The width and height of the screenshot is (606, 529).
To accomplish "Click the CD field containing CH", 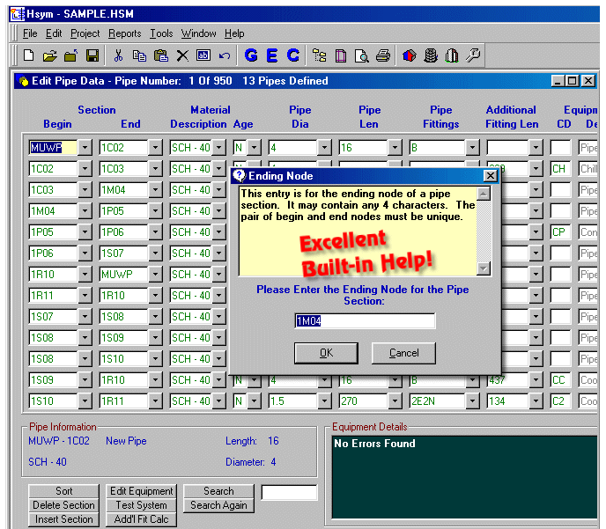I will pyautogui.click(x=560, y=169).
